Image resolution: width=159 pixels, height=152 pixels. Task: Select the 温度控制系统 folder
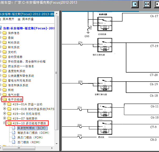pos(17,71)
